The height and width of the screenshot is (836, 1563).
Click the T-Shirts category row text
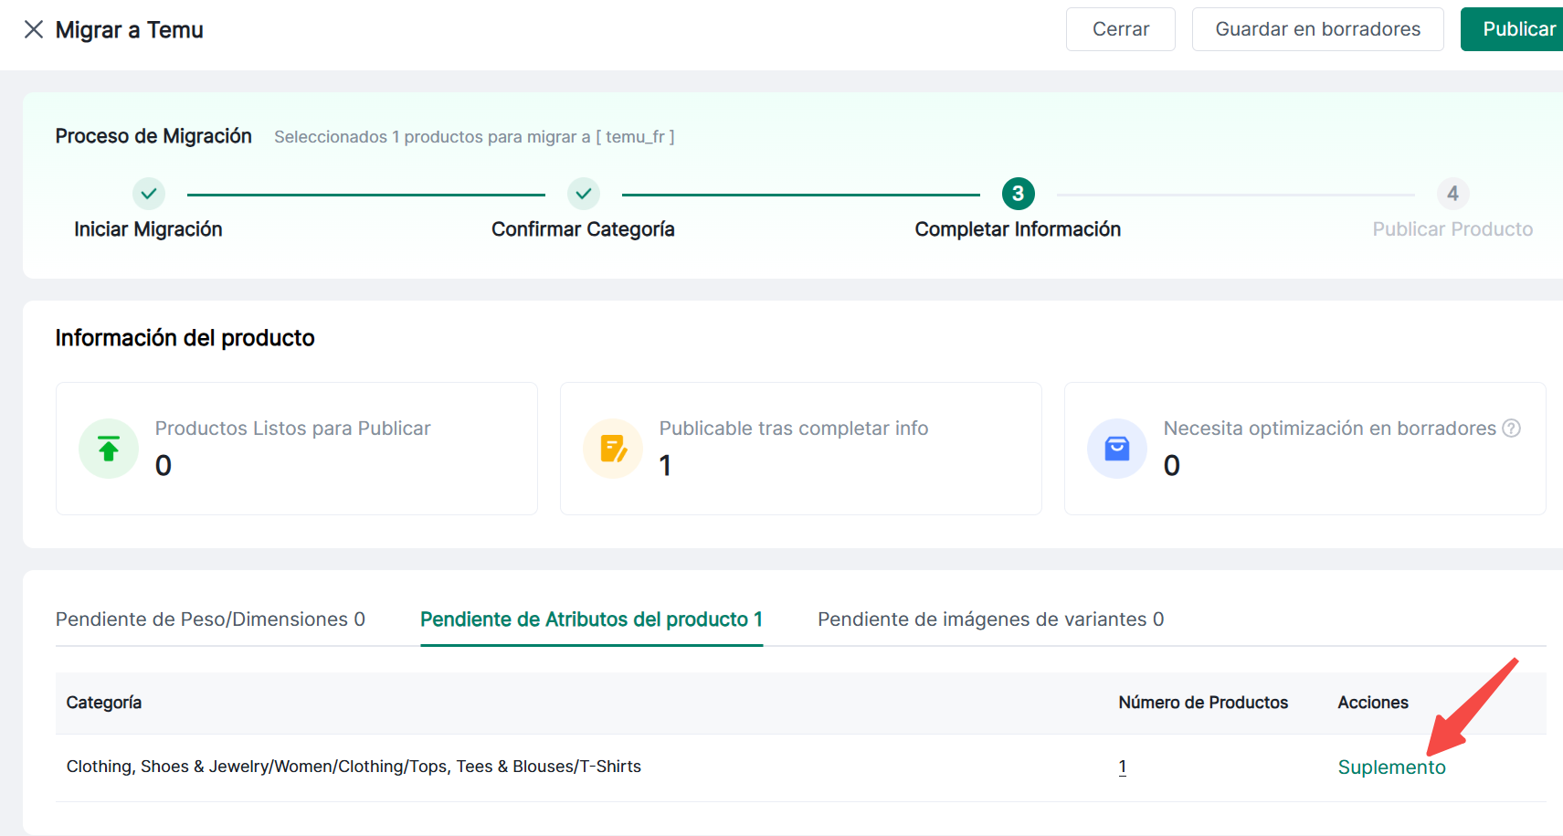click(x=354, y=767)
